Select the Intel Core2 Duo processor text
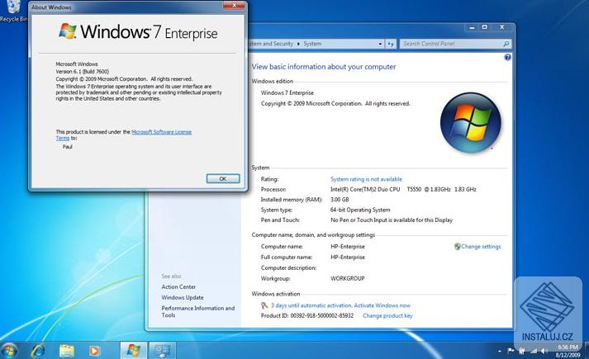Screen dimensions: 589x359 pos(403,190)
